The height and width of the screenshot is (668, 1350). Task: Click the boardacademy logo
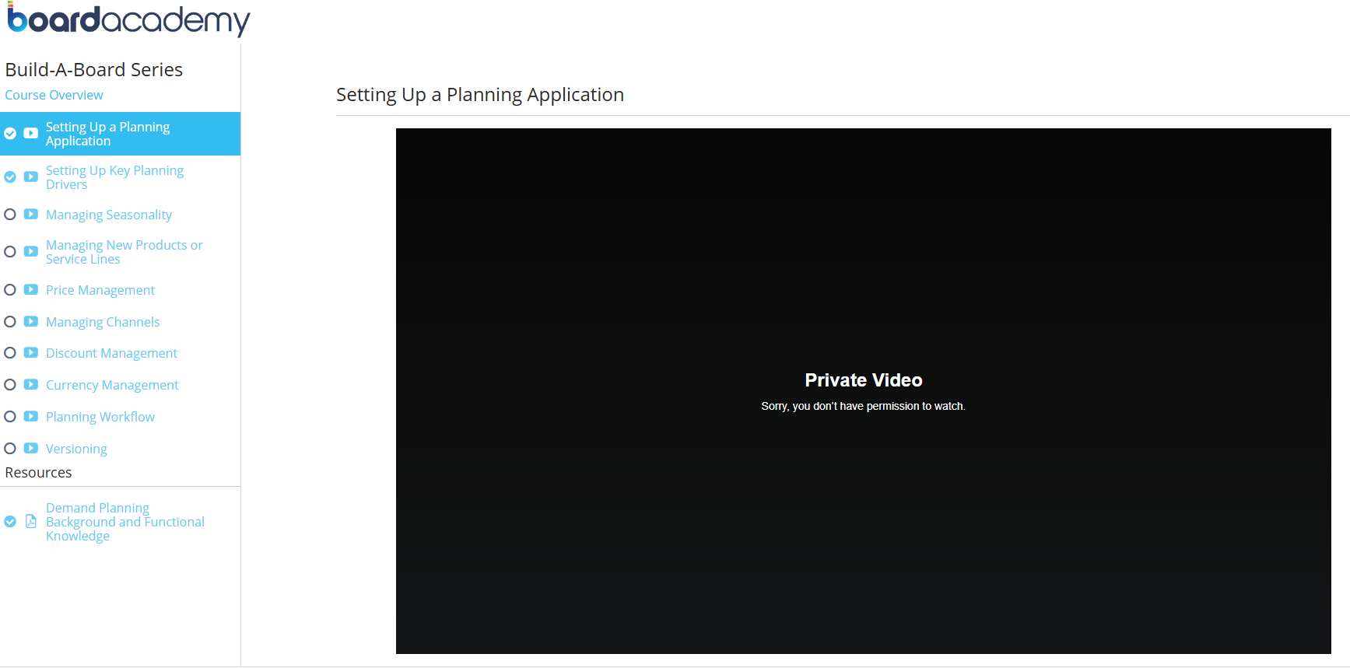pyautogui.click(x=128, y=19)
